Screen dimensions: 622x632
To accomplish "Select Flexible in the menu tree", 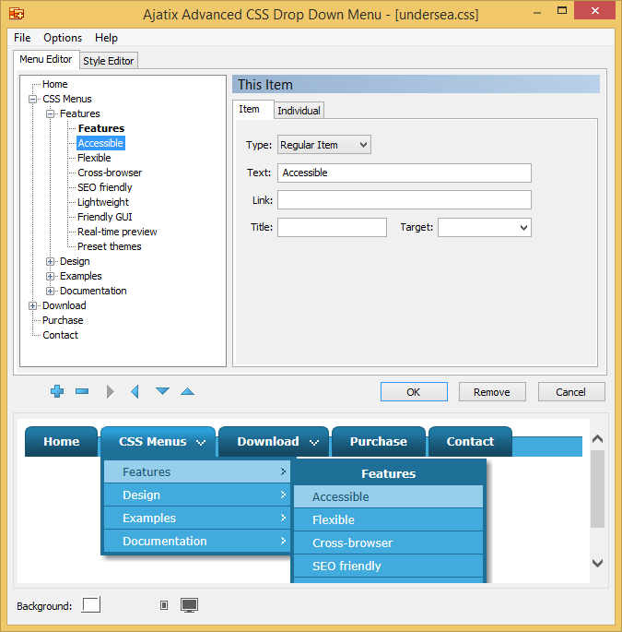I will point(94,158).
